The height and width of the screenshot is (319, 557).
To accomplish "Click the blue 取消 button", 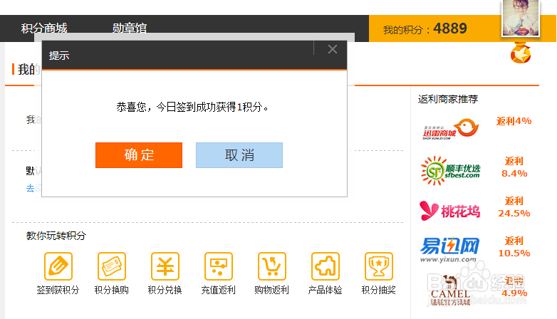I will pyautogui.click(x=239, y=155).
